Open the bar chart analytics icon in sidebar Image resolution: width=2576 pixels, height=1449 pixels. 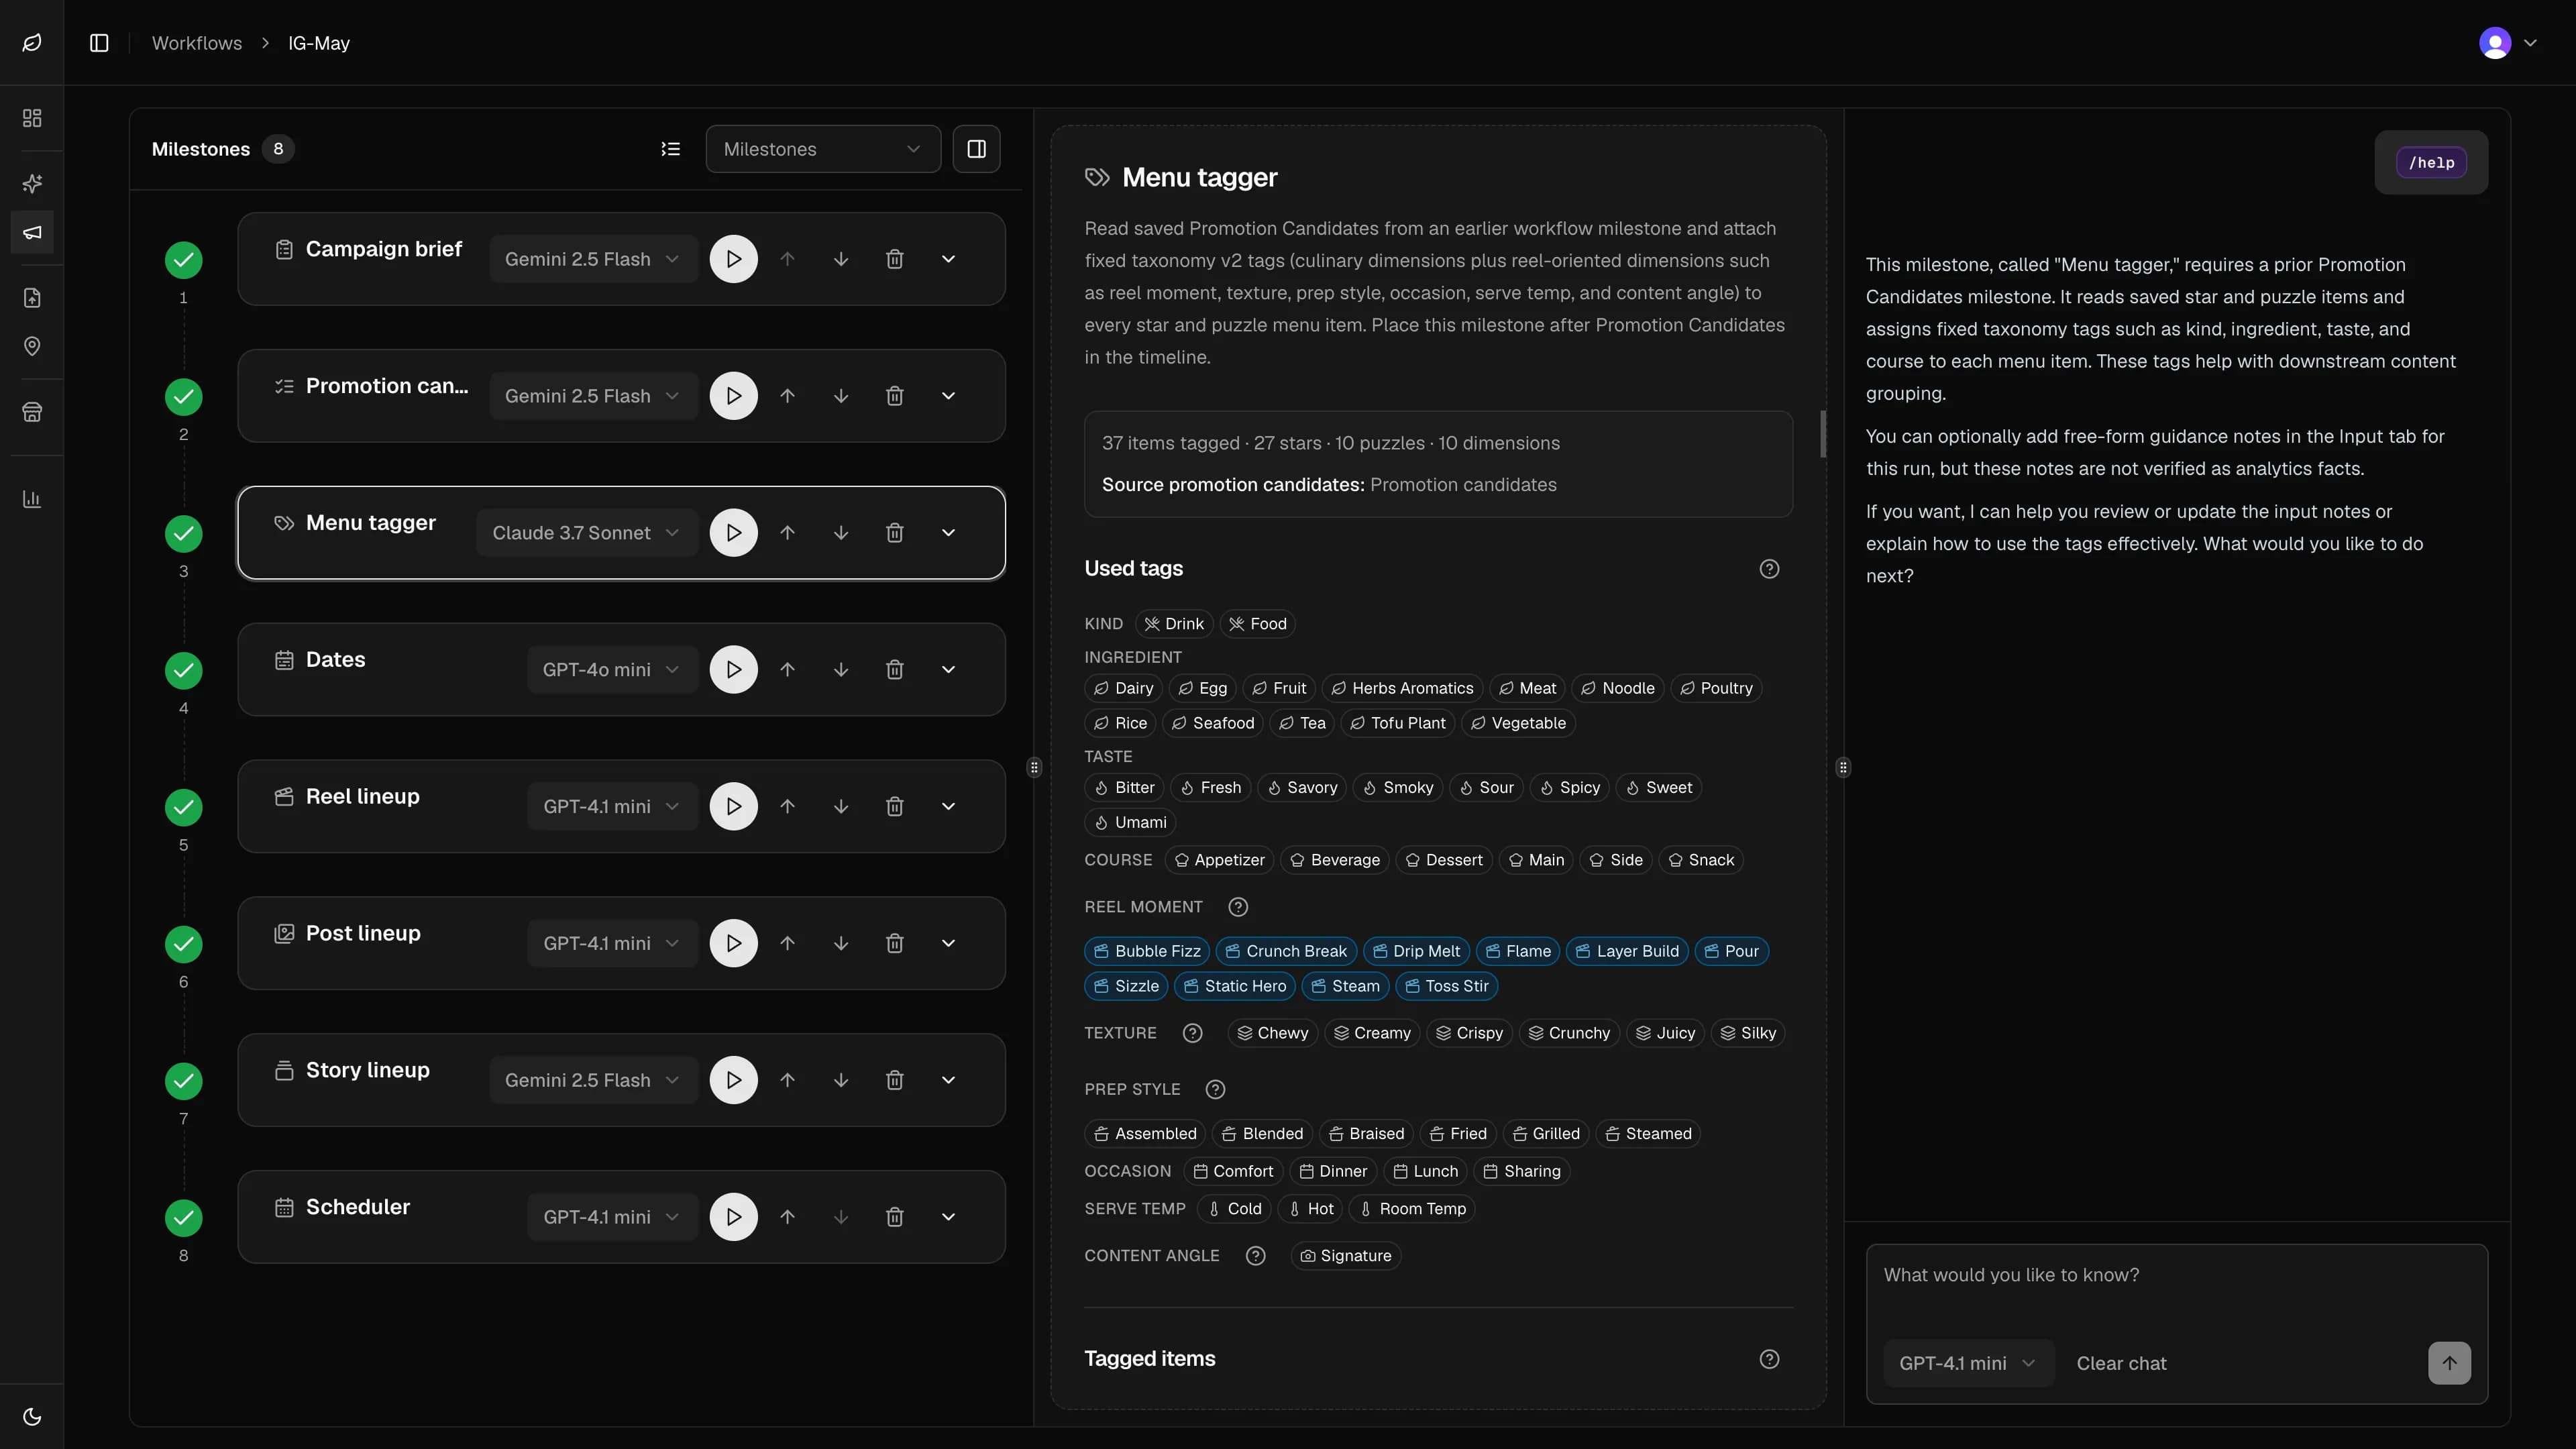coord(32,498)
